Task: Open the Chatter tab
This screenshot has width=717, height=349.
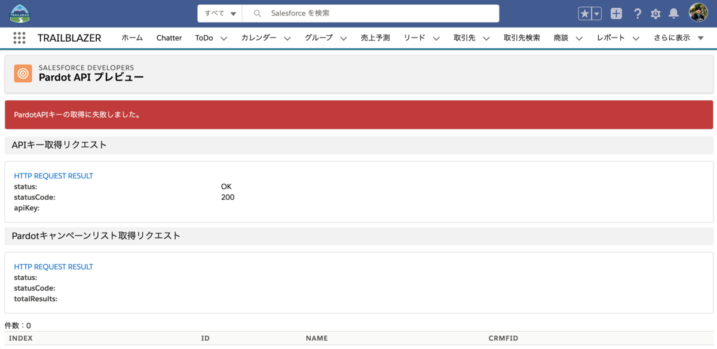Action: point(169,38)
